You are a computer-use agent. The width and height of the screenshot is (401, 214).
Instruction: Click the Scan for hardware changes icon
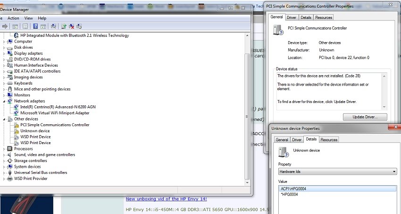point(53,26)
